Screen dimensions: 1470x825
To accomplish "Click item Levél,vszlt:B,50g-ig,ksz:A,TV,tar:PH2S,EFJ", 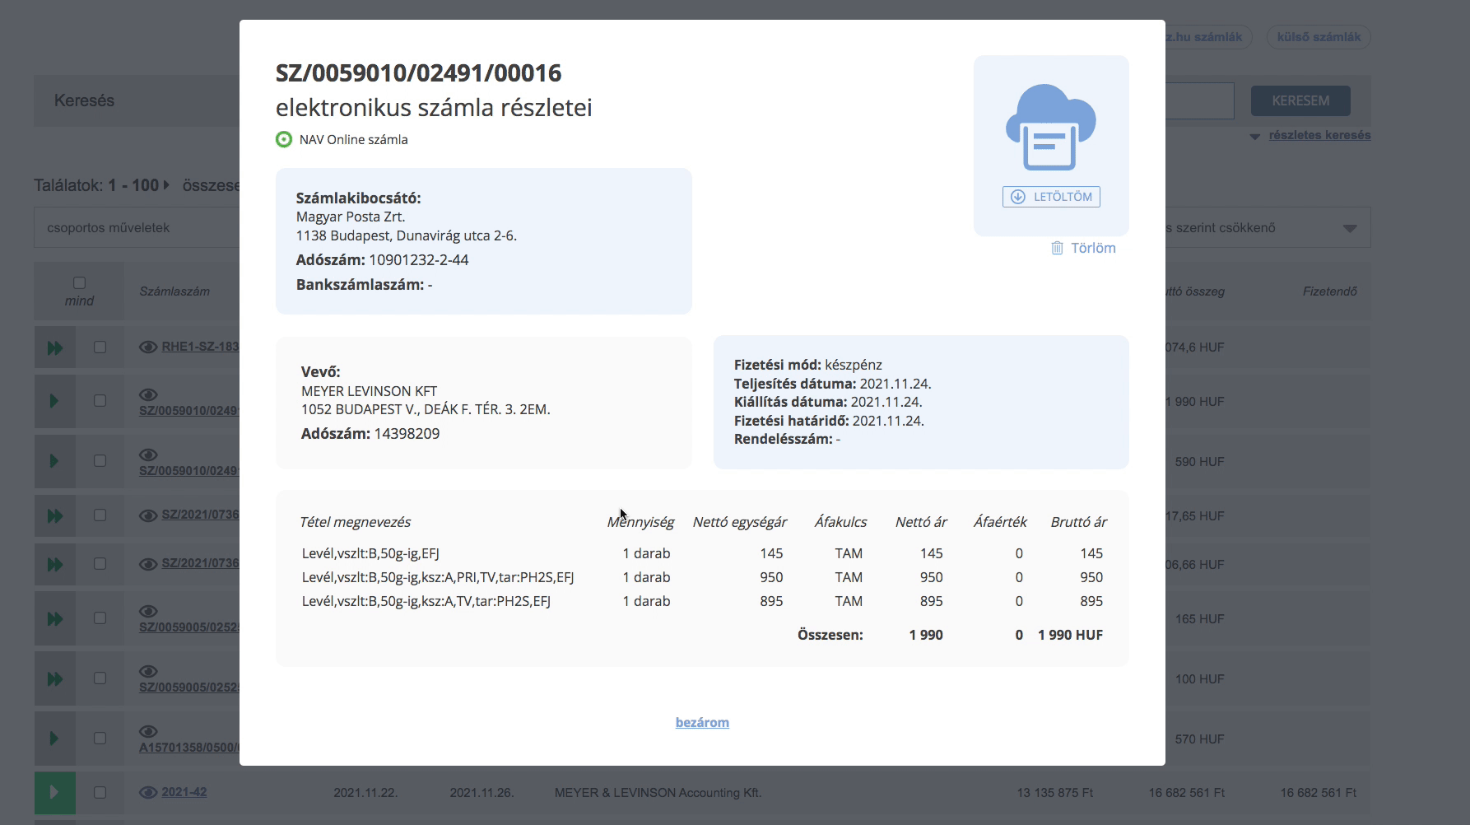I will point(426,601).
